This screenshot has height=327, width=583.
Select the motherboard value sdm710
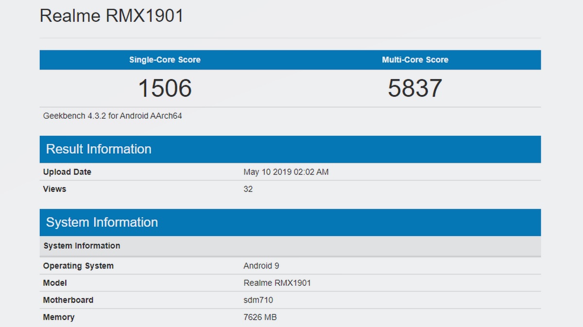pyautogui.click(x=258, y=300)
